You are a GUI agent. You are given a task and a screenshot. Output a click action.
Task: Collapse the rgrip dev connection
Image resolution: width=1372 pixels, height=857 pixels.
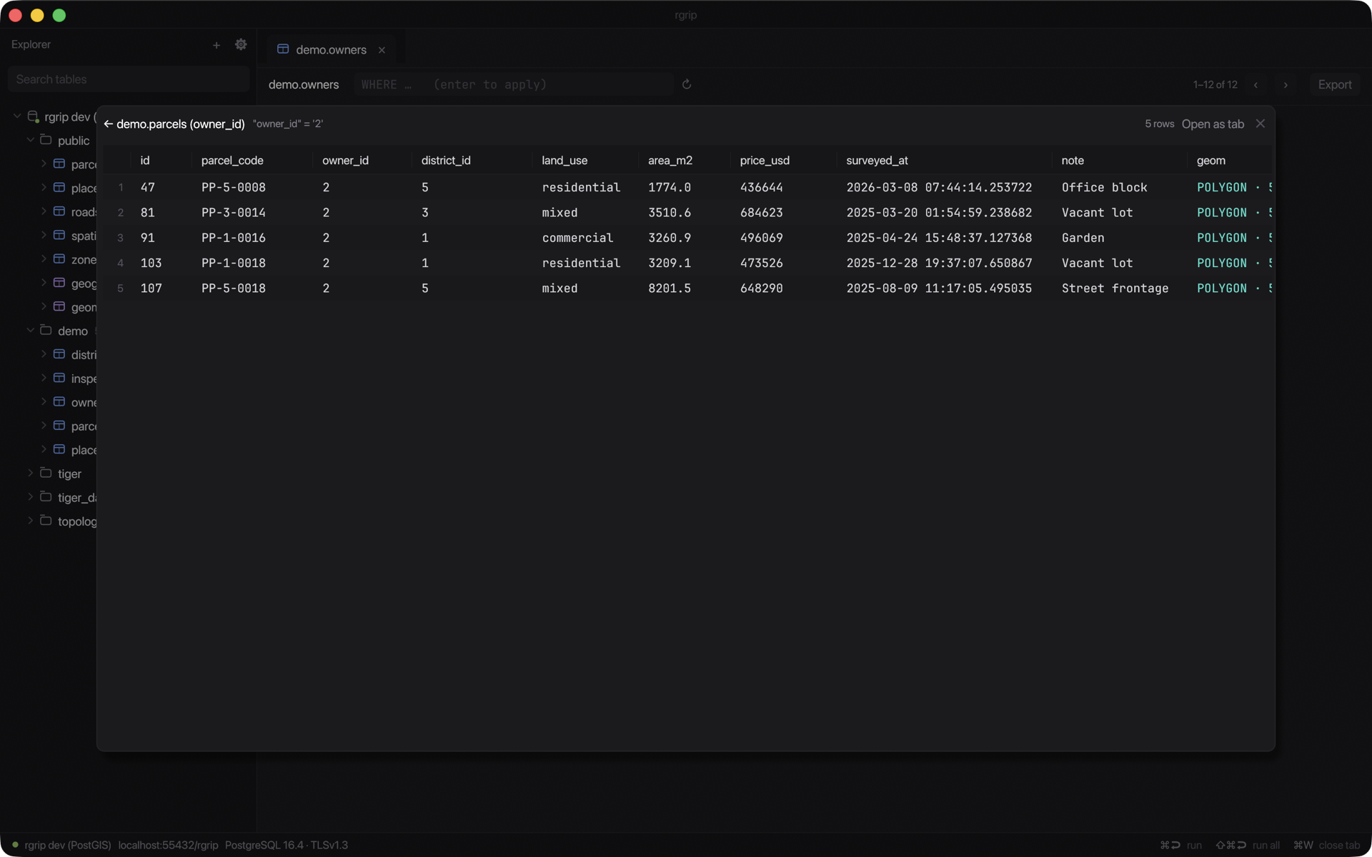[x=17, y=116]
